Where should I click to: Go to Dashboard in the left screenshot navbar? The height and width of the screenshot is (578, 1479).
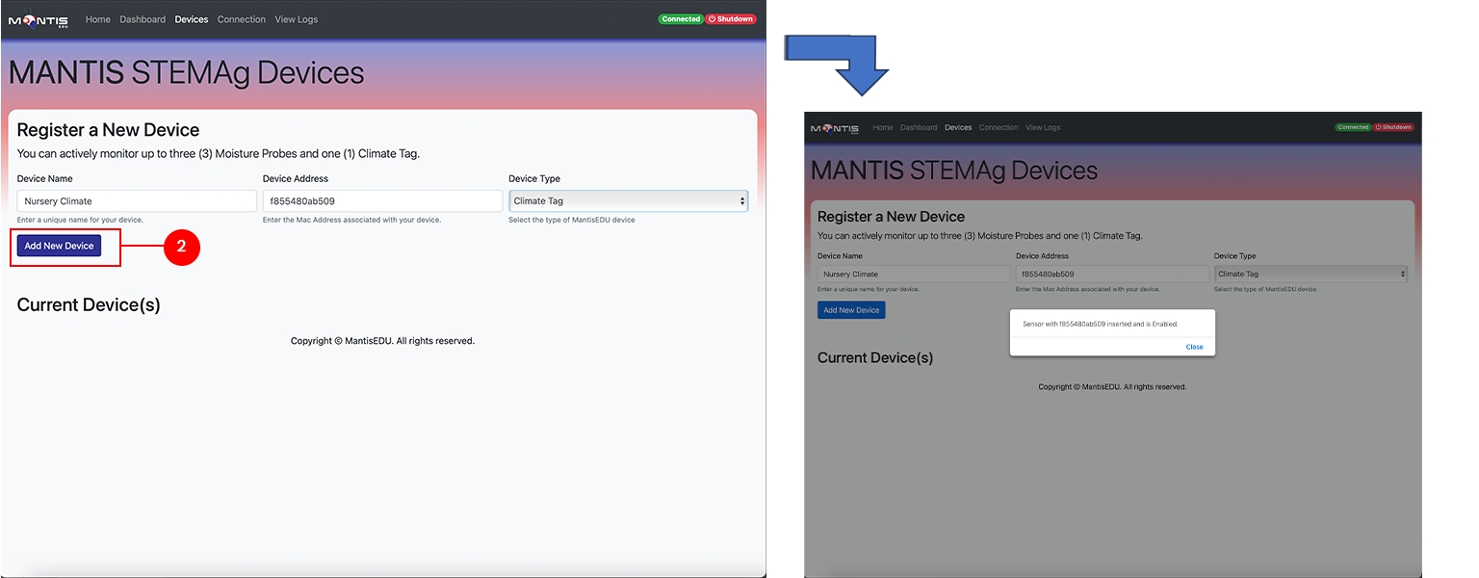coord(143,19)
